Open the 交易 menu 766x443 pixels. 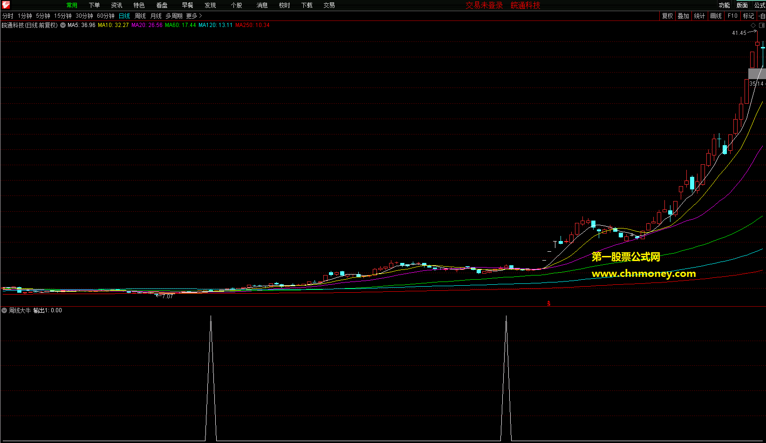click(x=329, y=5)
